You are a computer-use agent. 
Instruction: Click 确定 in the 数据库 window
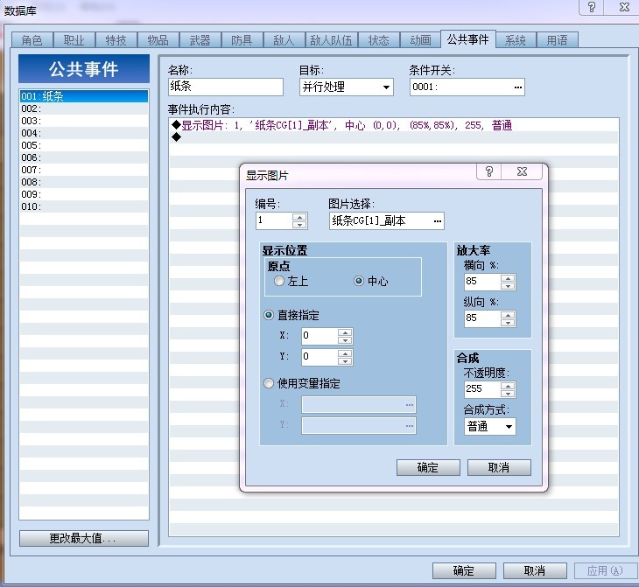(x=464, y=570)
